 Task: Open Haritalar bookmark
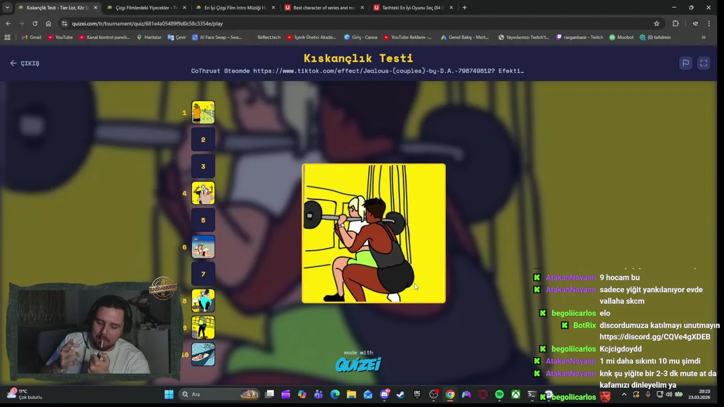(x=149, y=37)
